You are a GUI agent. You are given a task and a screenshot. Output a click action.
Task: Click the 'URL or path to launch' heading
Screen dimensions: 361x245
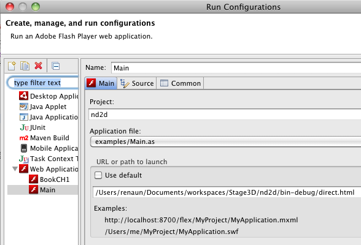point(131,162)
